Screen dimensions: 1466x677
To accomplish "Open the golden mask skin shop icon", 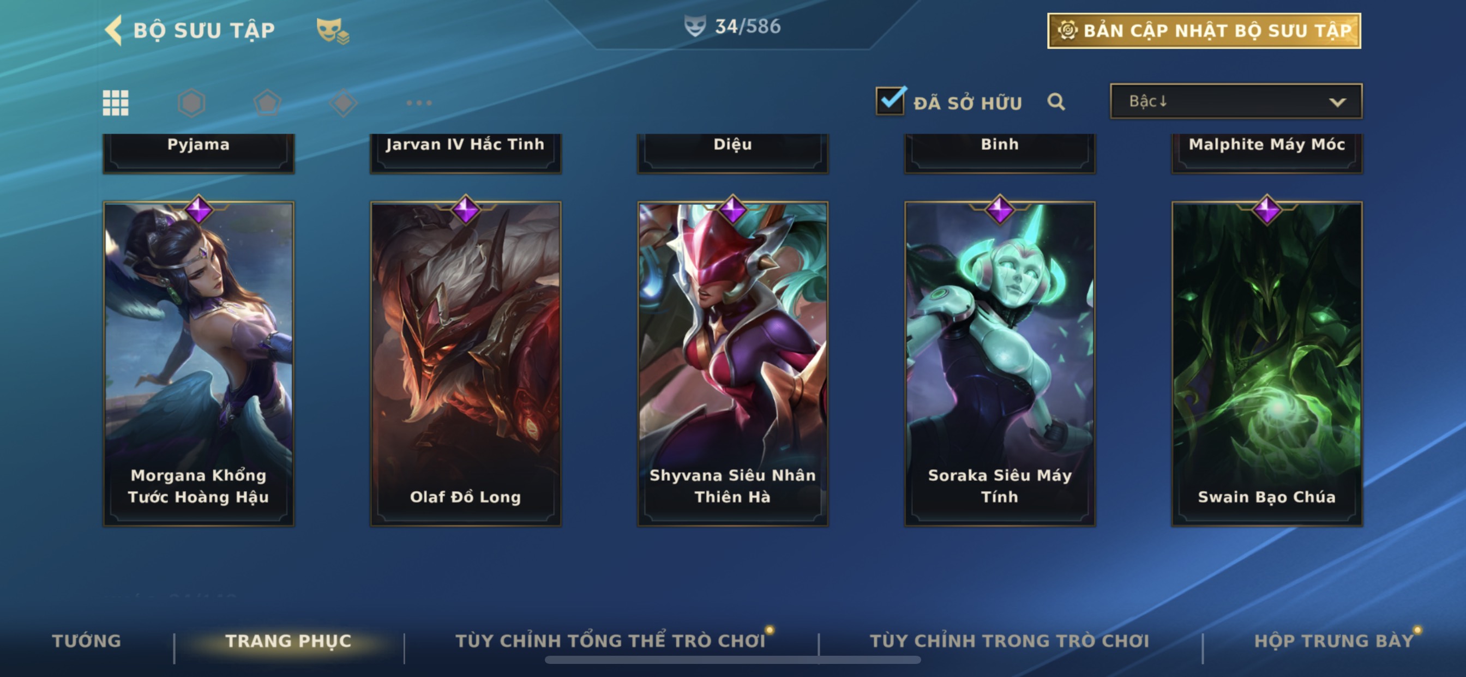I will (333, 30).
